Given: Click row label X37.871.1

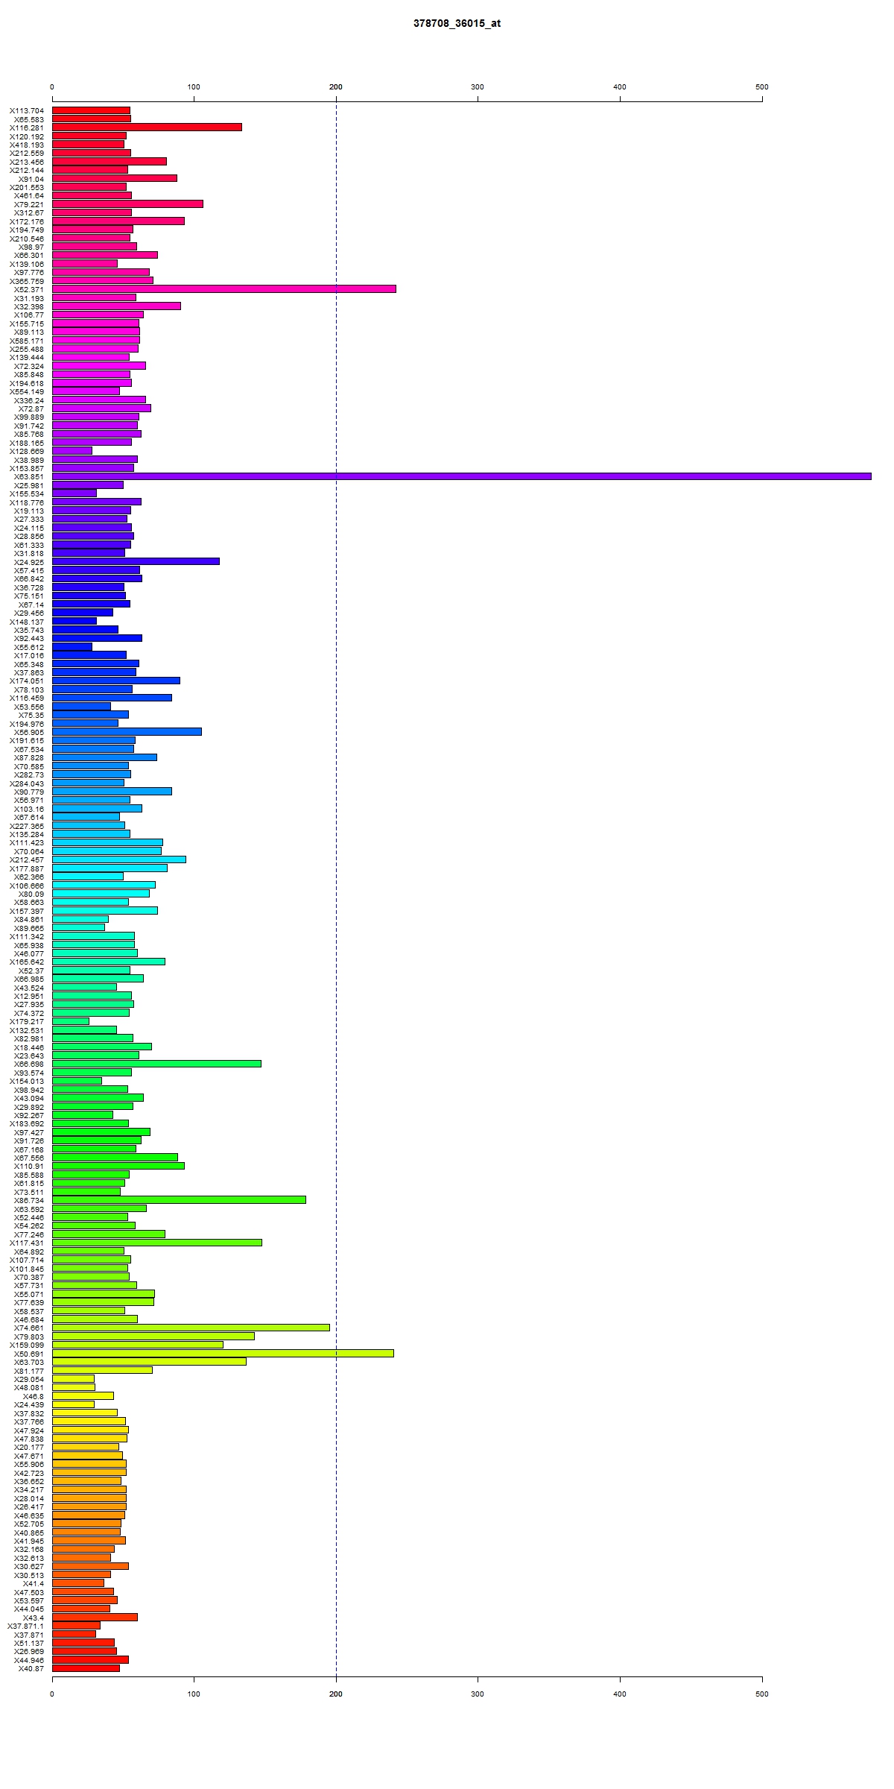Looking at the screenshot, I should click(x=26, y=1626).
